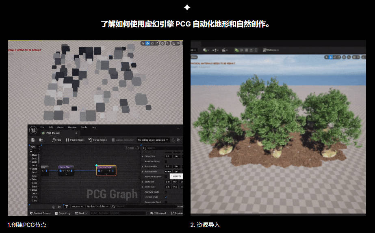The height and width of the screenshot is (233, 375).
Task: Open the cinematics clapperboard dropdown
Action: (x=225, y=50)
